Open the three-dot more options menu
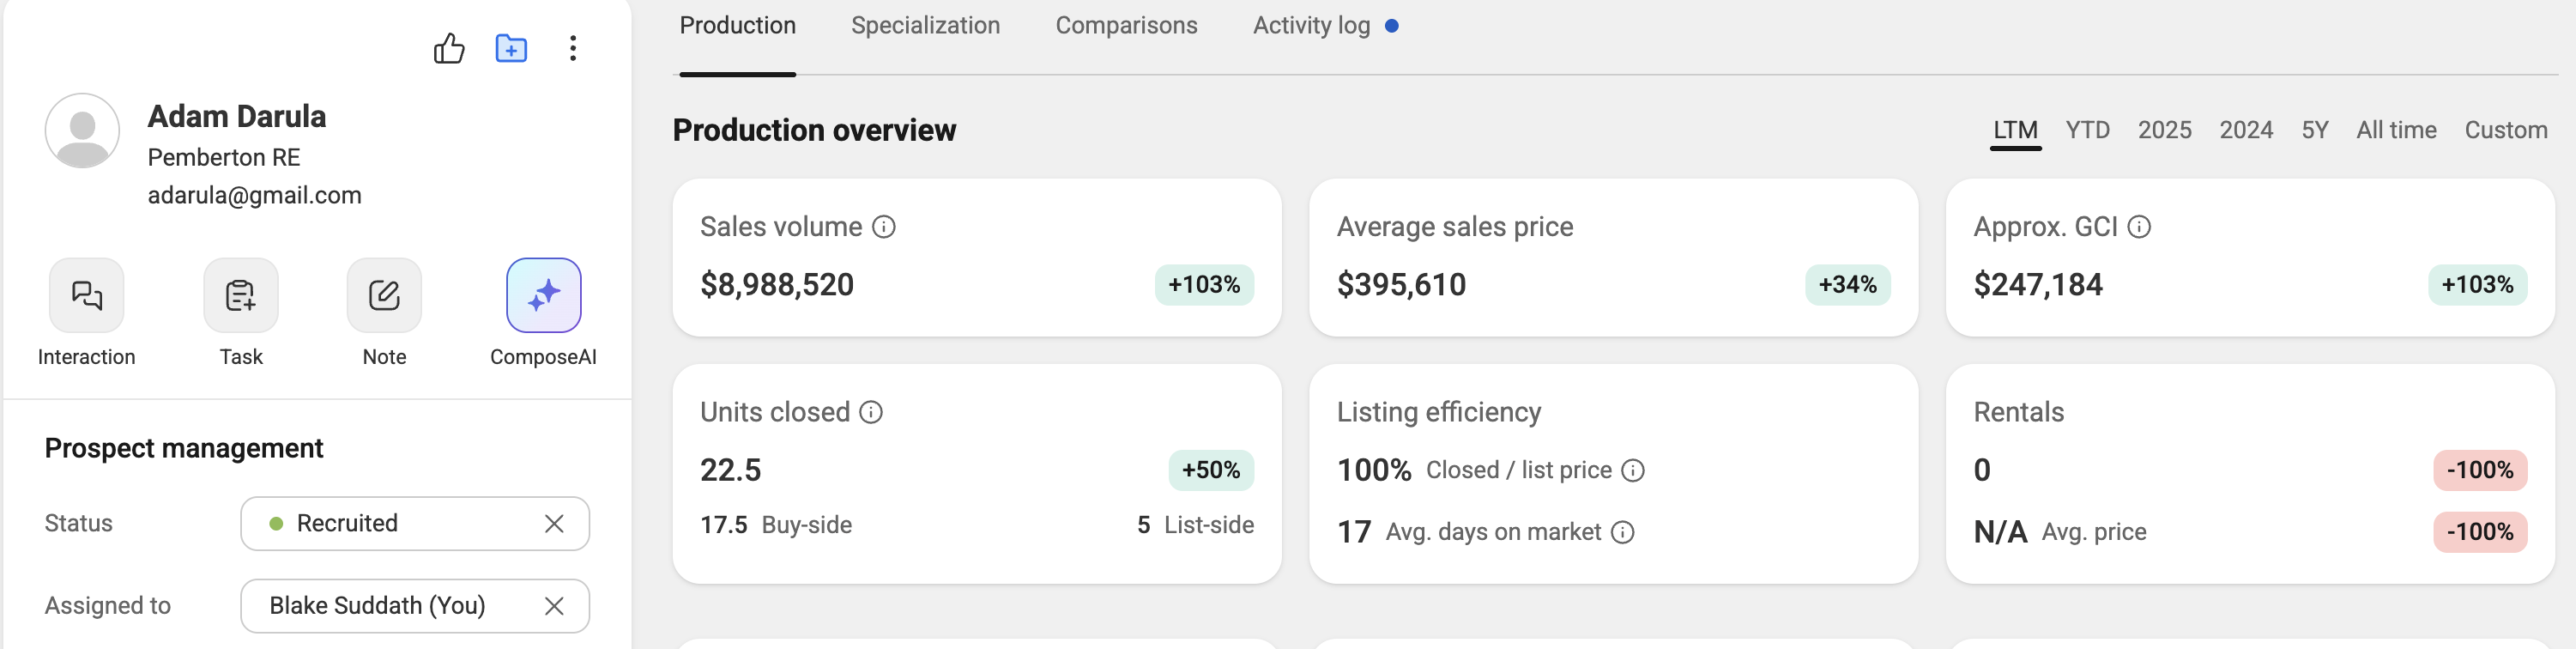This screenshot has width=2576, height=649. coord(573,48)
